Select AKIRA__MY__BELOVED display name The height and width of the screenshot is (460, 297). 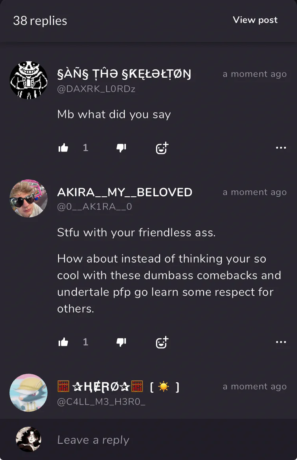click(x=125, y=192)
